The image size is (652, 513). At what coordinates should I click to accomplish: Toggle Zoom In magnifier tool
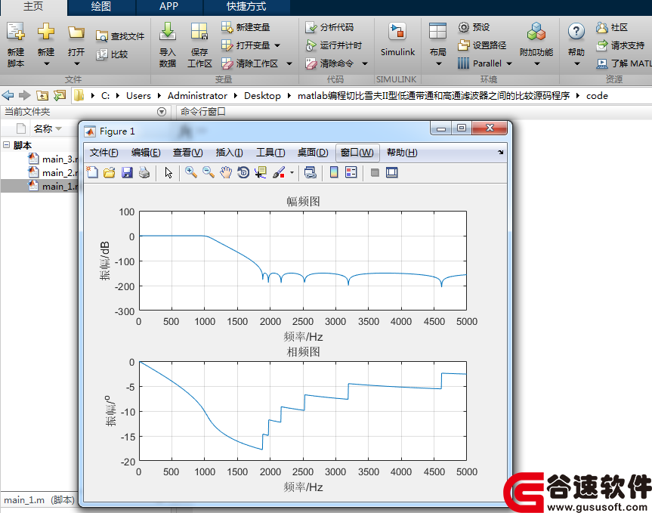click(x=191, y=172)
